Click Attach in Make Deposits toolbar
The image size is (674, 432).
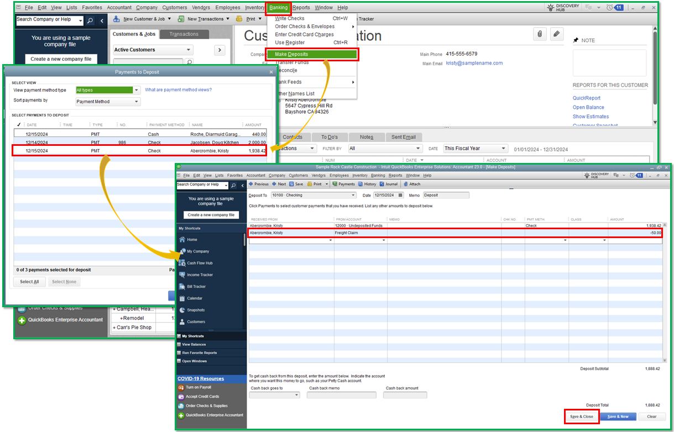[x=412, y=184]
